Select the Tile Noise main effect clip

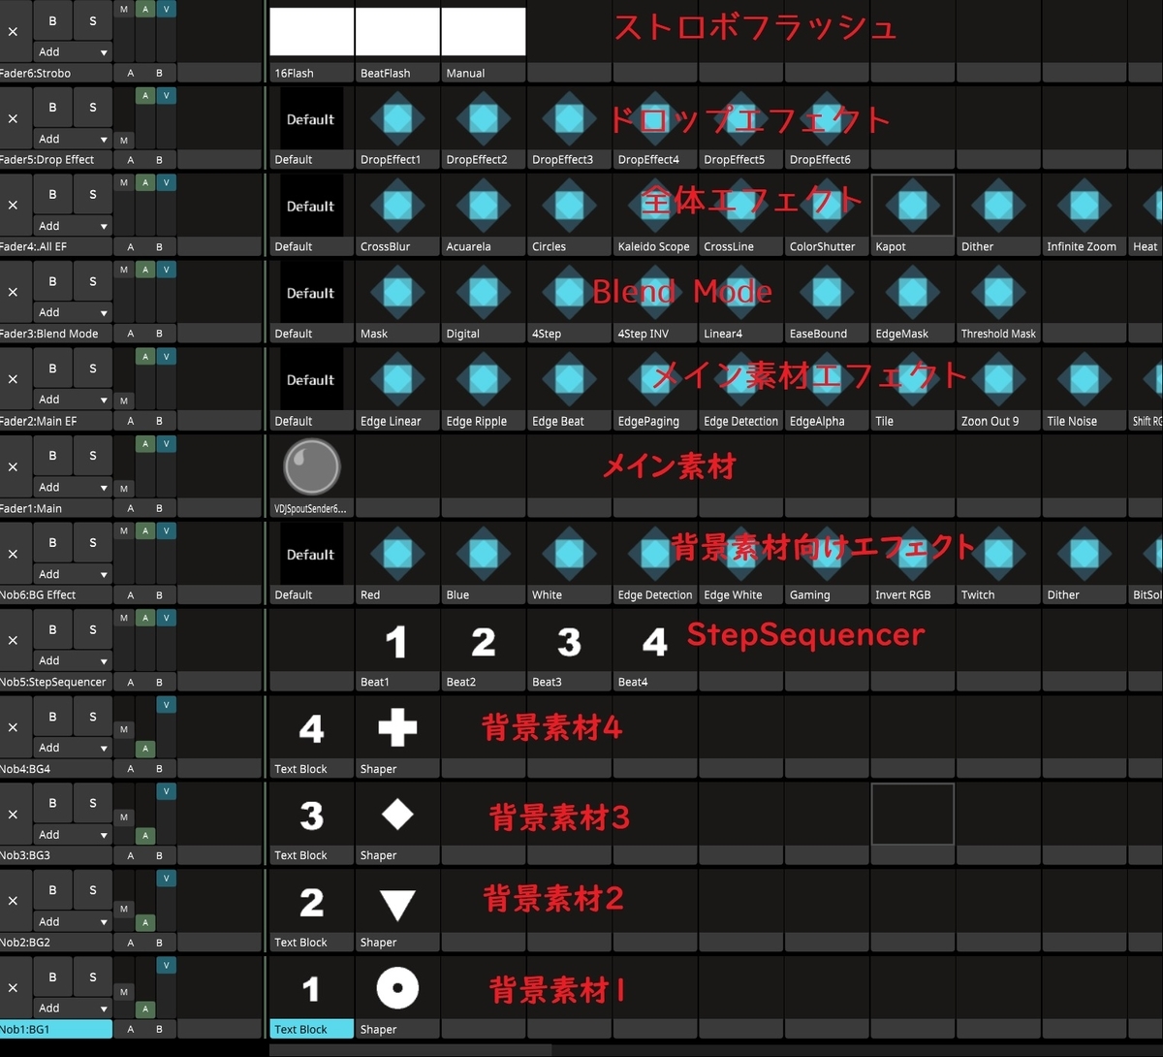click(1083, 379)
